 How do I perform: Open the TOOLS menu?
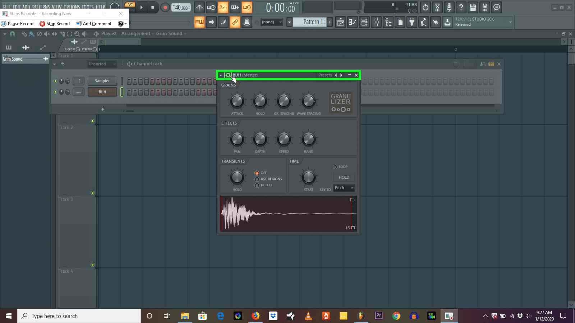[x=88, y=7]
